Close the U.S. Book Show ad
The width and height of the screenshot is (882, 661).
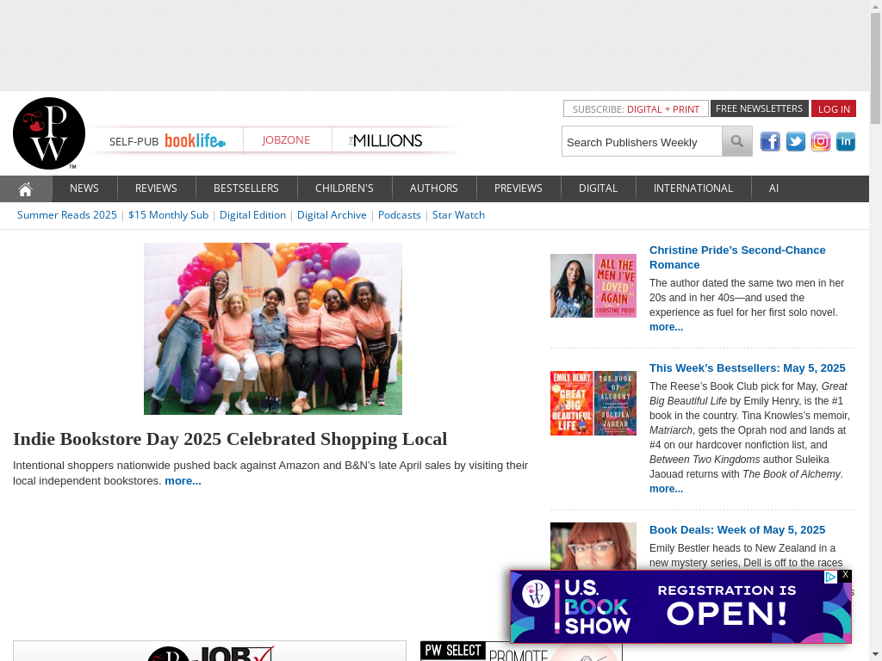(x=845, y=575)
